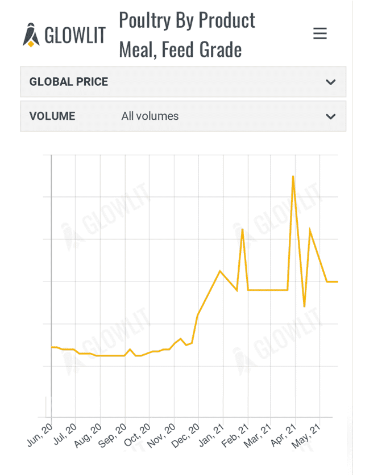Click the Feb 21 price spike on the chart
This screenshot has height=475, width=386.
242,230
